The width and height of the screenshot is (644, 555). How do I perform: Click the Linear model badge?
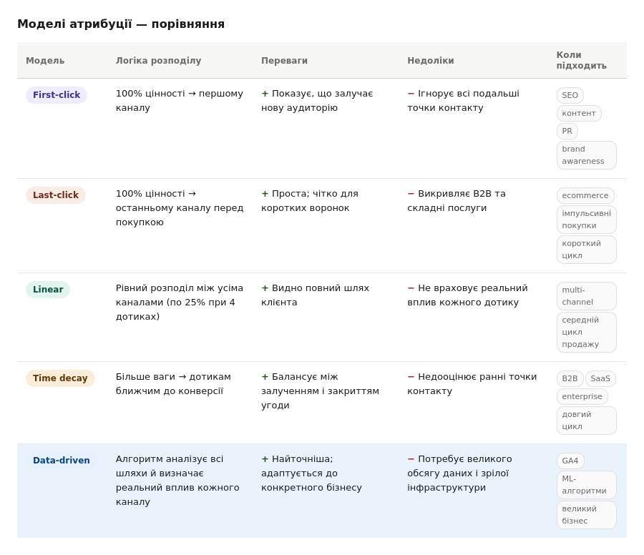coord(48,290)
